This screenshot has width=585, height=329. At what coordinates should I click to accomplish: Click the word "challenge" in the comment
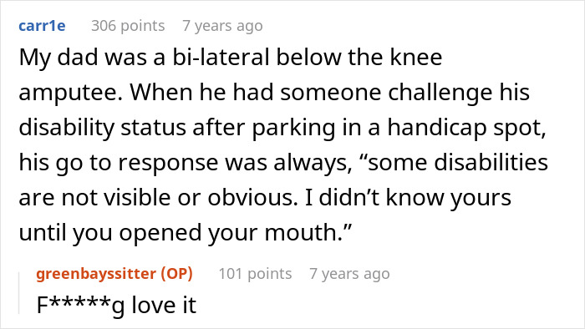[440, 94]
